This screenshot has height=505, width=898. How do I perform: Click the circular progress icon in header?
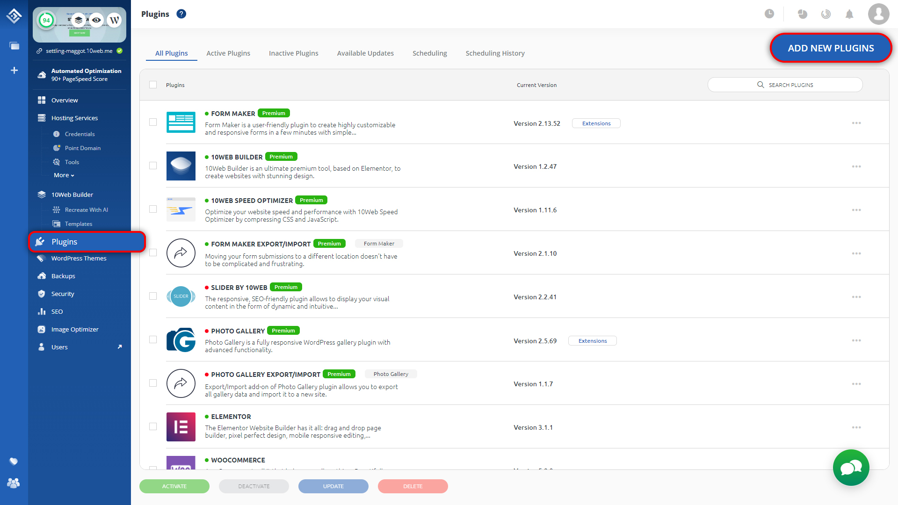pyautogui.click(x=826, y=14)
